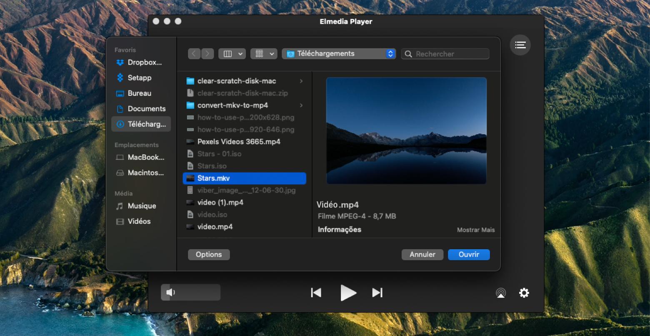Select Téléchargements in the sidebar
The image size is (650, 336).
point(141,124)
